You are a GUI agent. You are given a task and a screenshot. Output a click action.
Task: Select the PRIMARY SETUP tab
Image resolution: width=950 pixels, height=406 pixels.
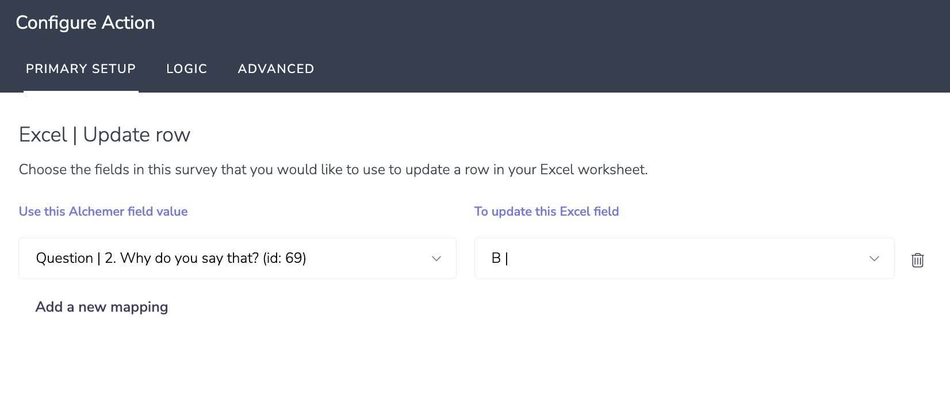[81, 69]
